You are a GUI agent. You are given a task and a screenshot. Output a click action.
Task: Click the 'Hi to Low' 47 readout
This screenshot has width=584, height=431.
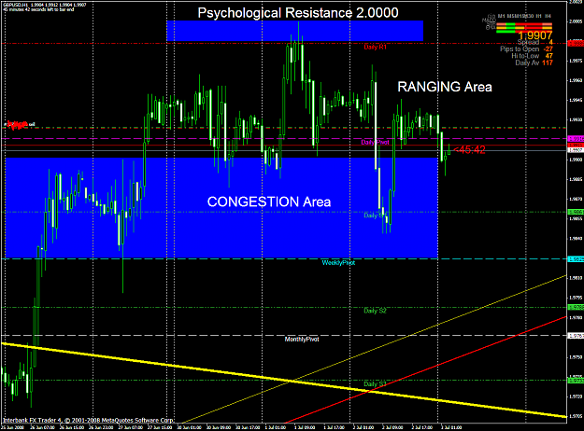(532, 56)
